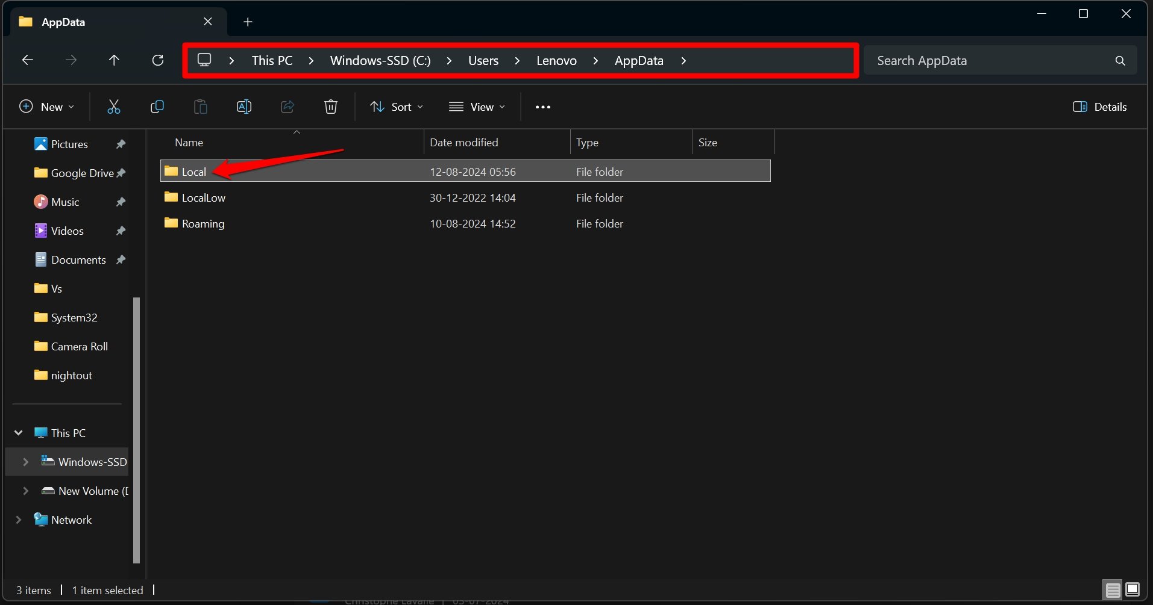
Task: Unpin Documents using its pin icon
Action: pos(121,259)
